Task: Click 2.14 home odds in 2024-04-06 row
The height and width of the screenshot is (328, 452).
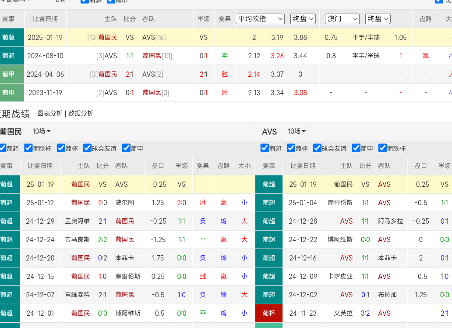Action: 254,74
